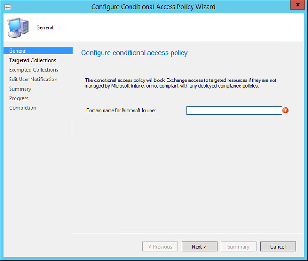Click the policy description paragraph text
308x261 pixels.
point(180,83)
